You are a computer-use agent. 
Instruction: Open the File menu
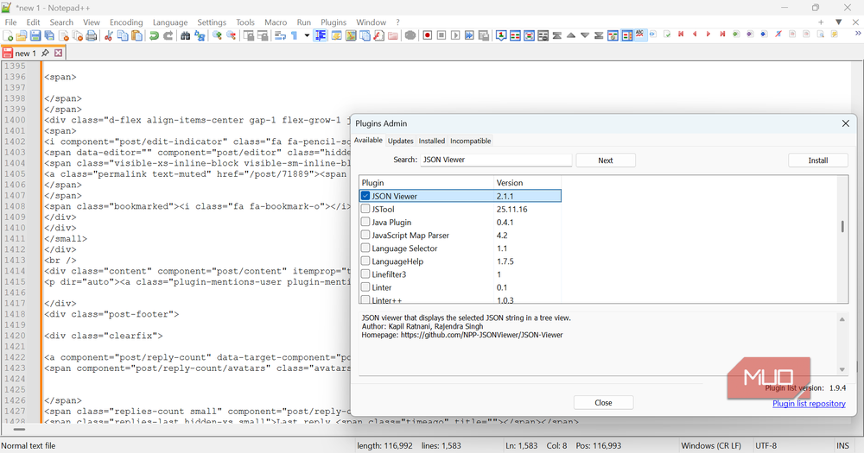(11, 22)
